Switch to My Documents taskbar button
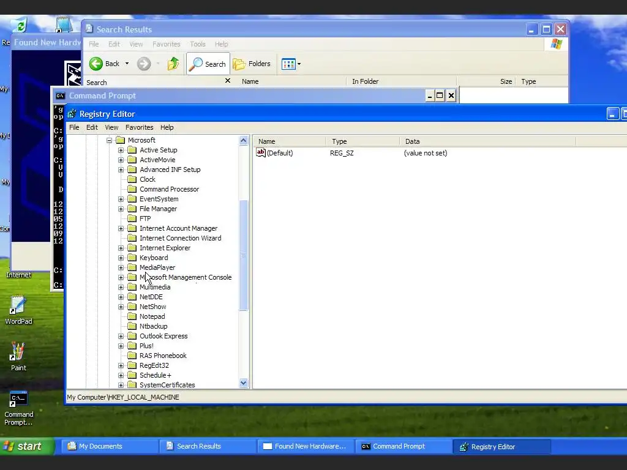The height and width of the screenshot is (470, 627). [x=109, y=446]
